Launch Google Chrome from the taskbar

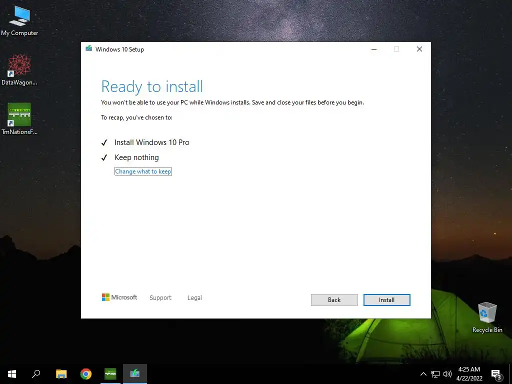(86, 374)
